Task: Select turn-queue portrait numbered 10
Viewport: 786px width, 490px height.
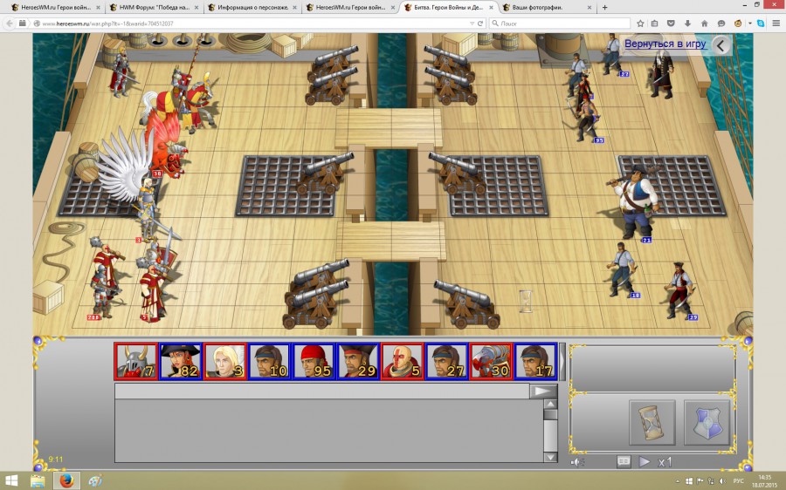Action: [x=269, y=361]
